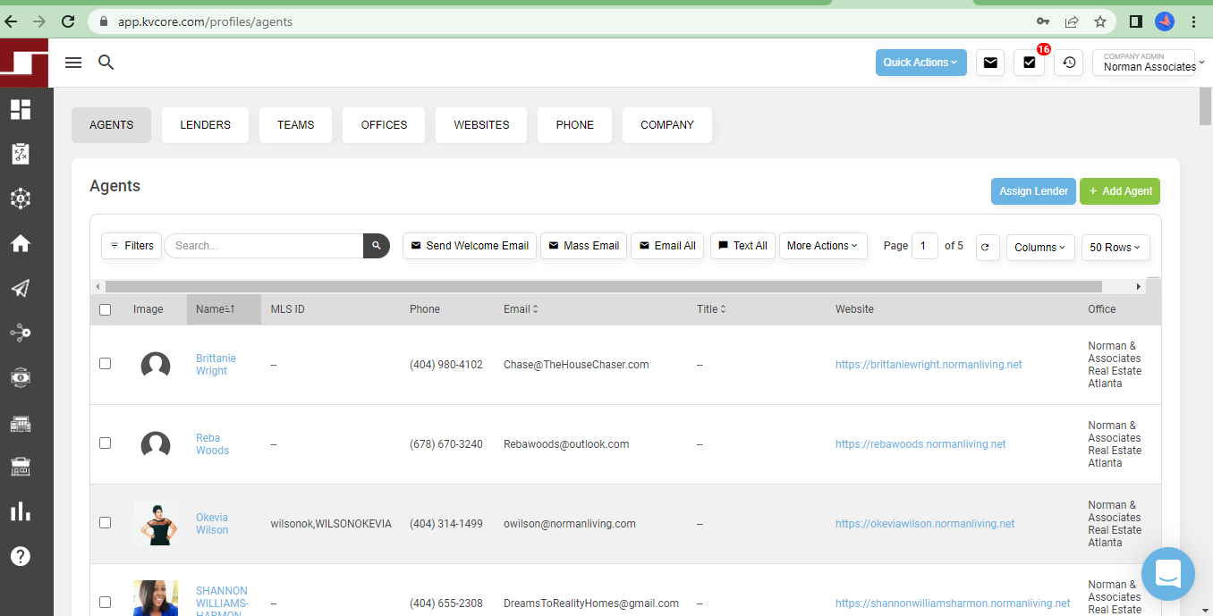Open Brittanie Wright's website link
Image resolution: width=1213 pixels, height=616 pixels.
(x=929, y=365)
